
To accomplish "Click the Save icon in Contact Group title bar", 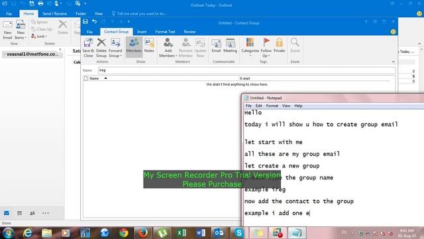I will point(85,22).
